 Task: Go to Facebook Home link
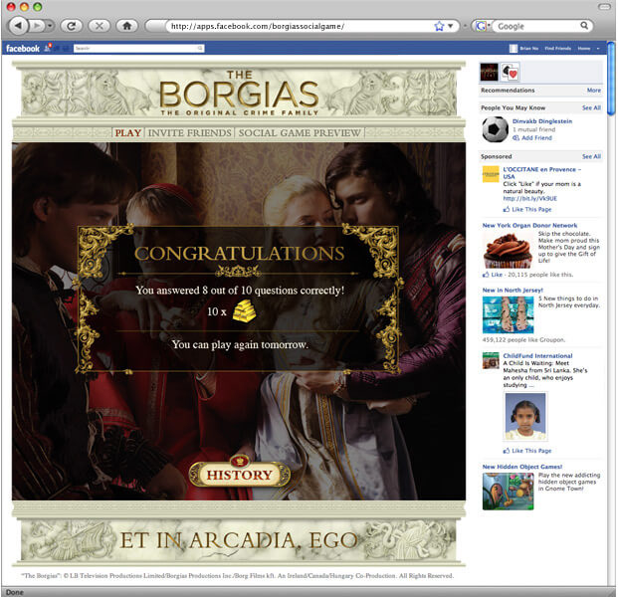pyautogui.click(x=584, y=49)
